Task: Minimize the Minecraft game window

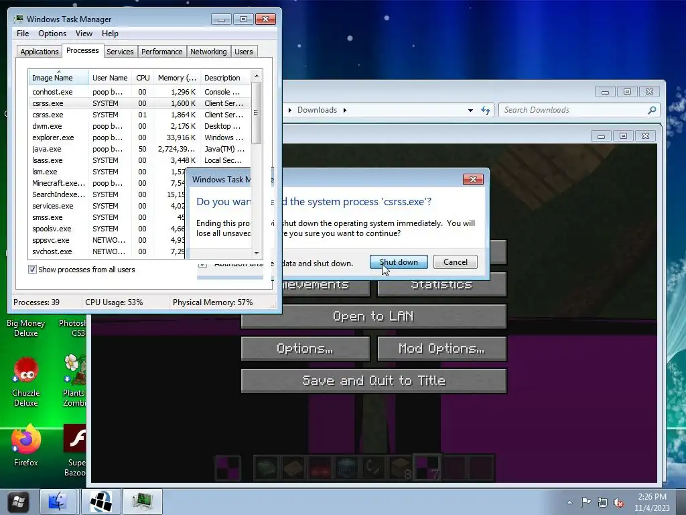Action: [601, 136]
